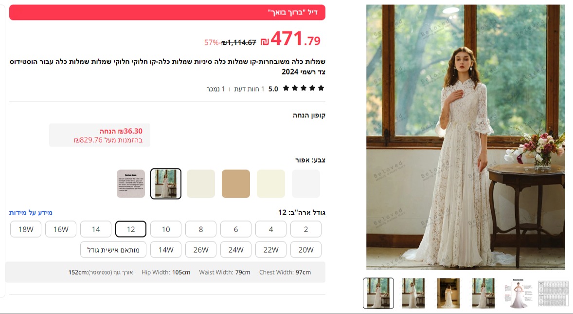Viewport: 573px width, 314px height.
Task: Click the main wedding dress image
Action: point(466,137)
